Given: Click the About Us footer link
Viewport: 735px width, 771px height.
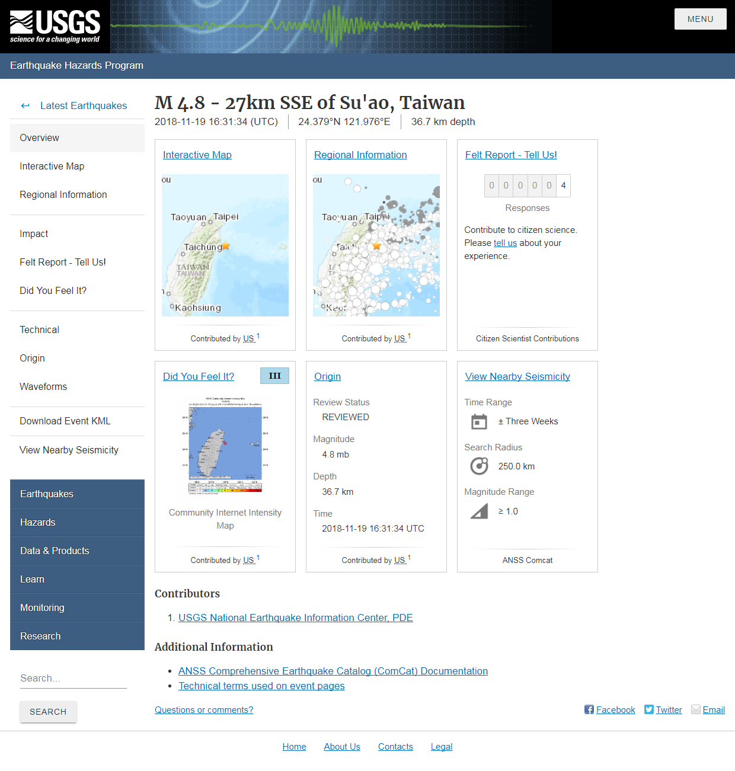Looking at the screenshot, I should [342, 747].
